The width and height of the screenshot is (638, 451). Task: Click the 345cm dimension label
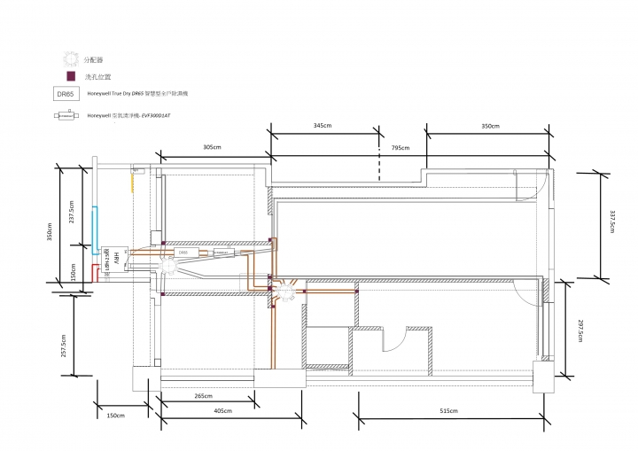pyautogui.click(x=323, y=125)
